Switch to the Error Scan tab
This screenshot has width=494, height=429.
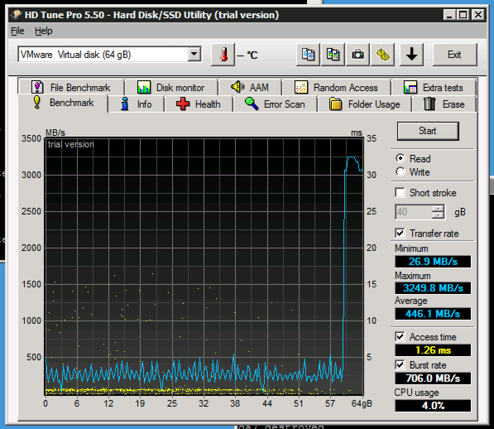(x=275, y=104)
